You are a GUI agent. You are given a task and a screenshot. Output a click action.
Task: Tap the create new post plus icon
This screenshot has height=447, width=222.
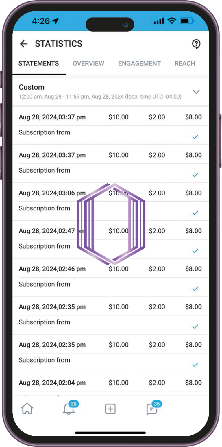pos(110,409)
